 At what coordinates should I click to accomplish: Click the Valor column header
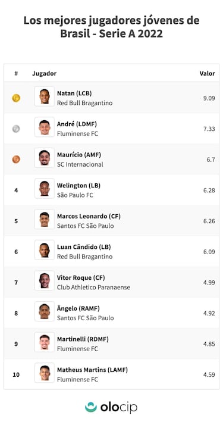tap(207, 73)
